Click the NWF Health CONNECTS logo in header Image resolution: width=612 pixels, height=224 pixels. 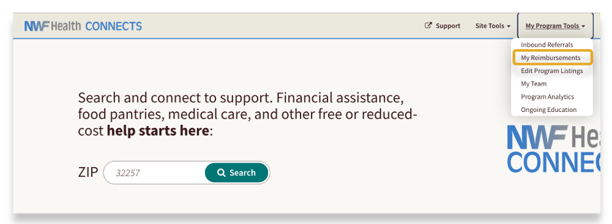click(x=83, y=26)
